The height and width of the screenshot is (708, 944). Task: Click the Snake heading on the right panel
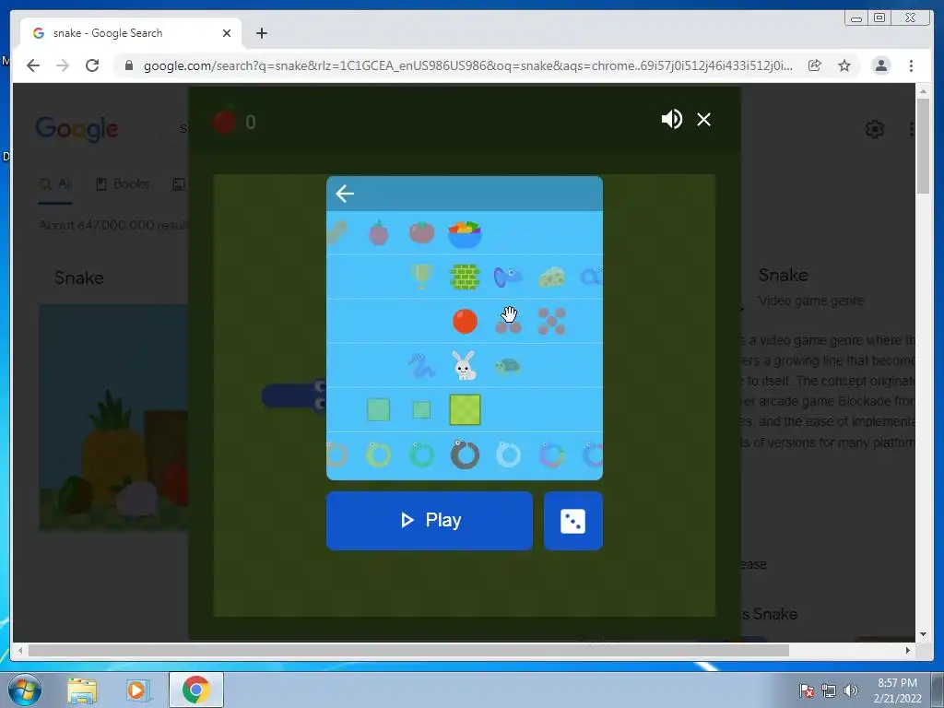click(x=784, y=276)
